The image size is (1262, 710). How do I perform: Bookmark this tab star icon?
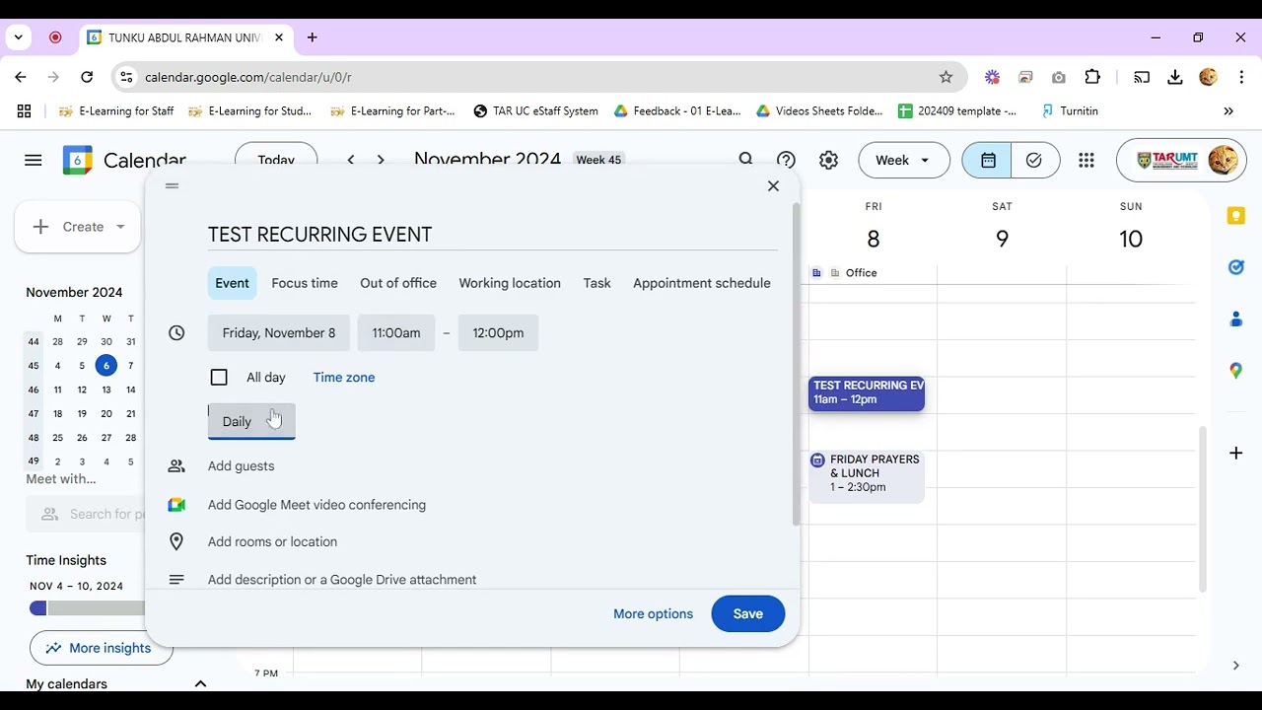(x=946, y=77)
